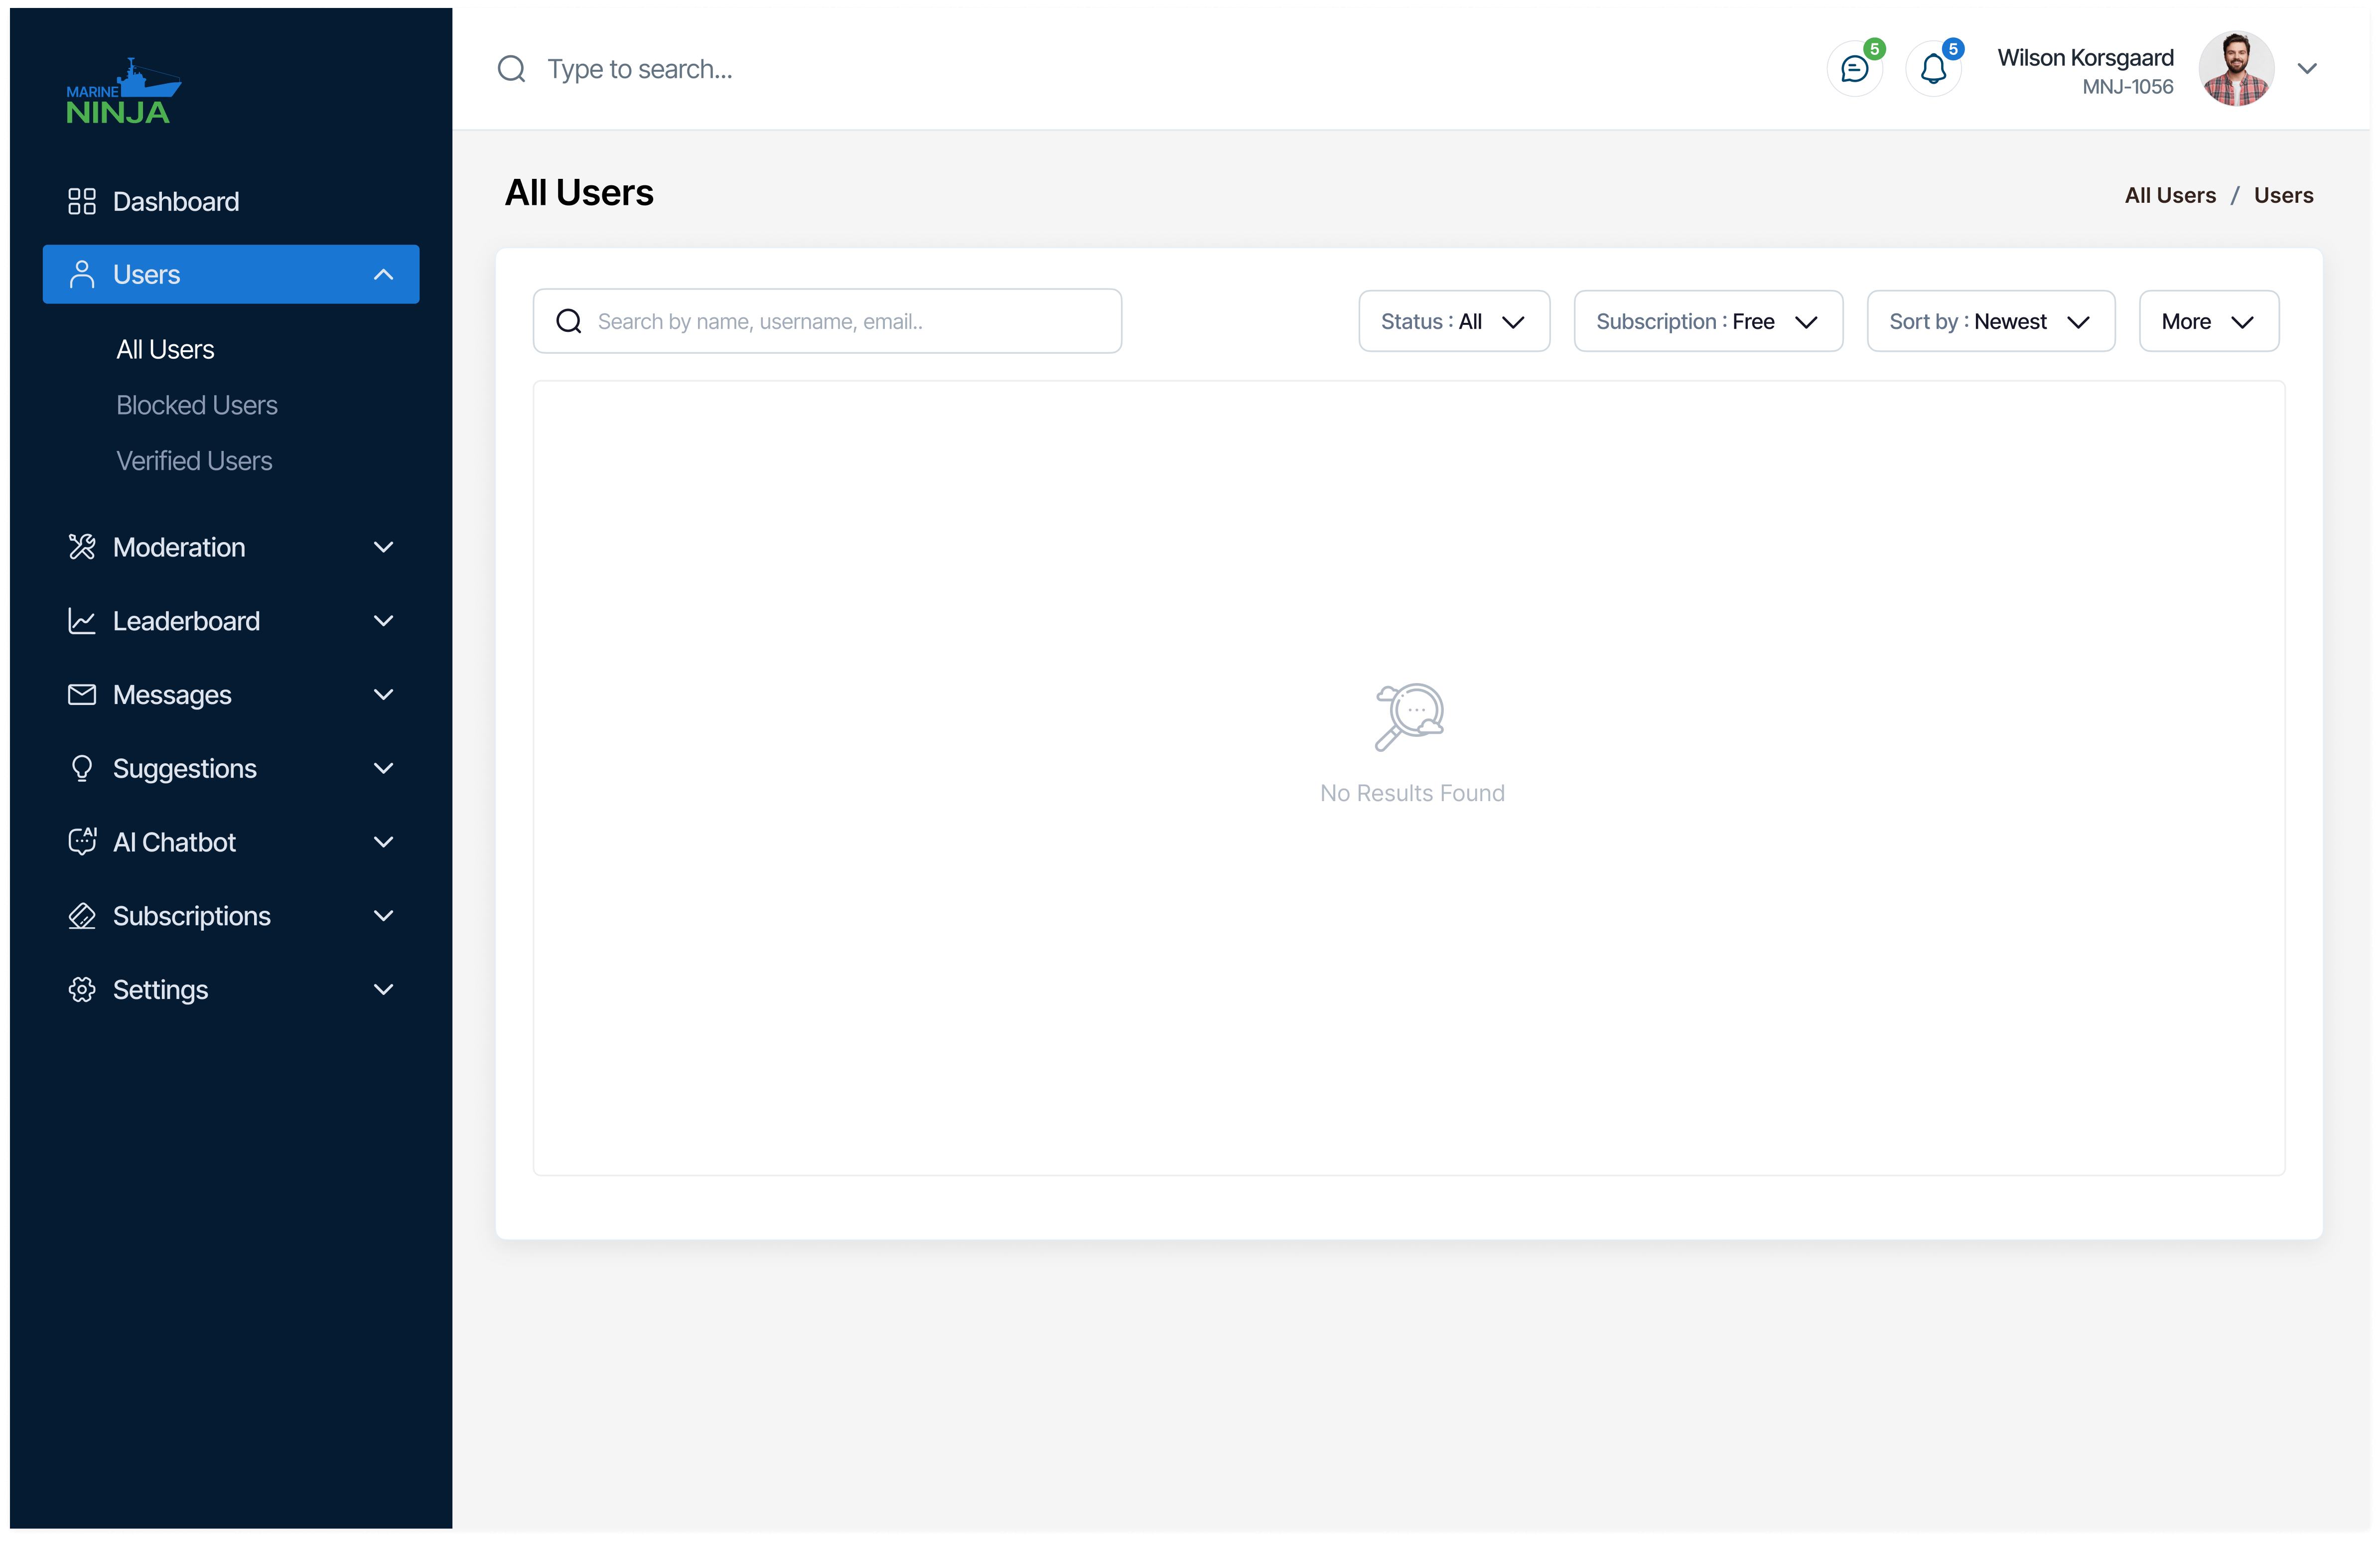This screenshot has width=2380, height=1541.
Task: Click the Moderation tools icon
Action: pyautogui.click(x=81, y=547)
